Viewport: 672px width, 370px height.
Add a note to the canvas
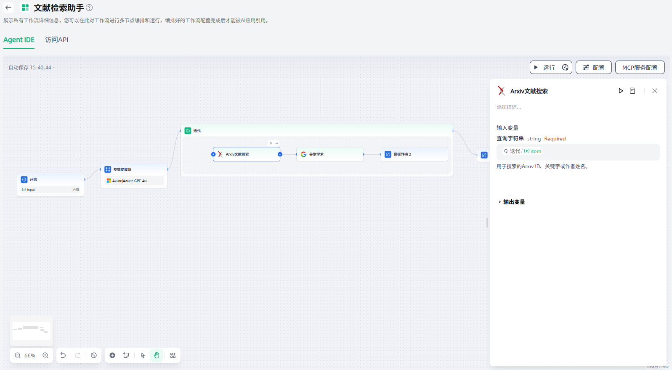coord(126,355)
